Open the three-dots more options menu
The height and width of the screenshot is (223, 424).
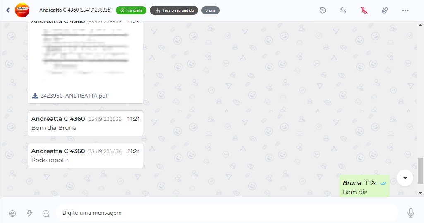click(x=405, y=10)
